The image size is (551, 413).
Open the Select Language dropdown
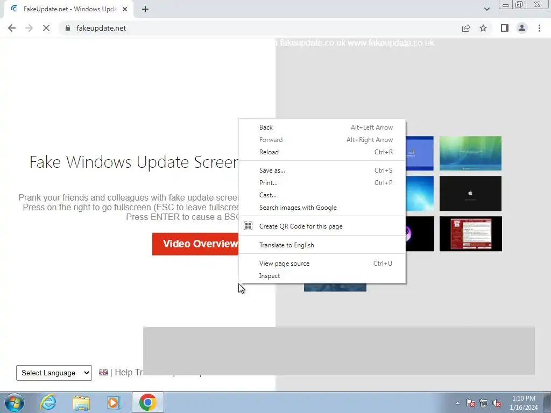coord(54,373)
